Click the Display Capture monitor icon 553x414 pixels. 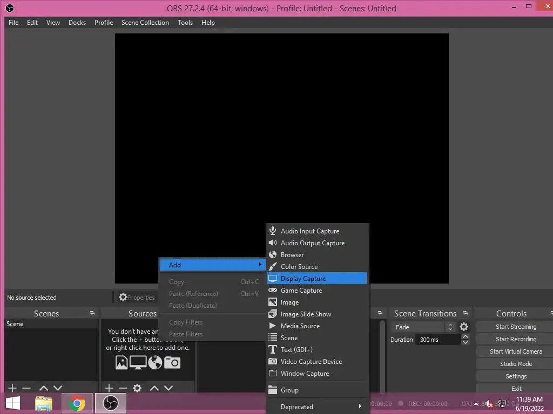(273, 279)
